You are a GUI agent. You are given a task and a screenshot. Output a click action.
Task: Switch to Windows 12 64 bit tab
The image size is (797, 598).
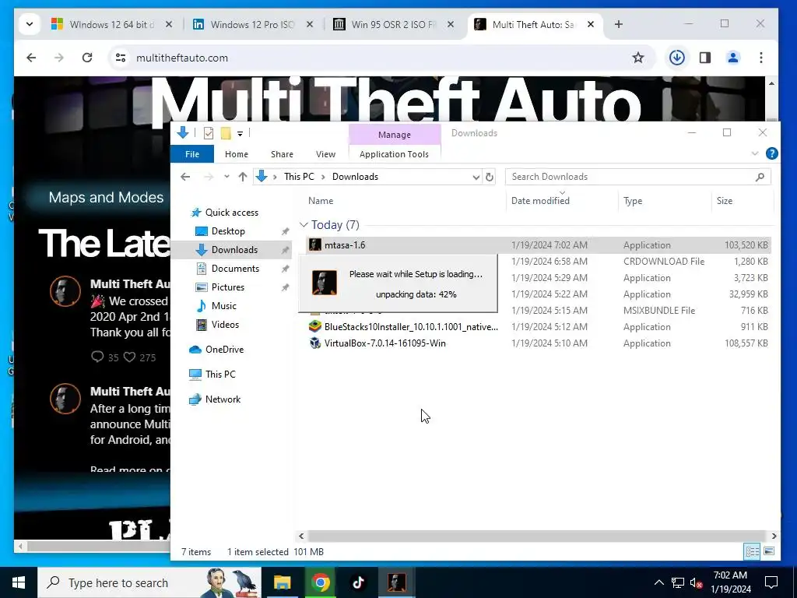tap(112, 24)
